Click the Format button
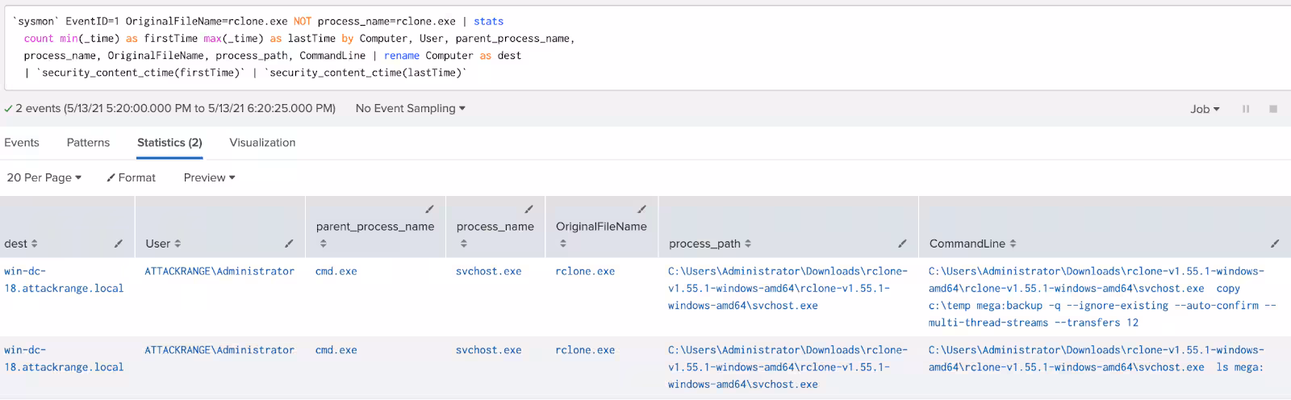Image resolution: width=1291 pixels, height=400 pixels. pyautogui.click(x=131, y=177)
